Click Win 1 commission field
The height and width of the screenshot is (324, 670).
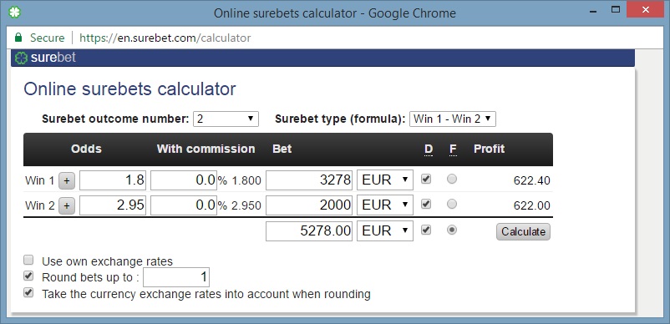click(x=184, y=180)
